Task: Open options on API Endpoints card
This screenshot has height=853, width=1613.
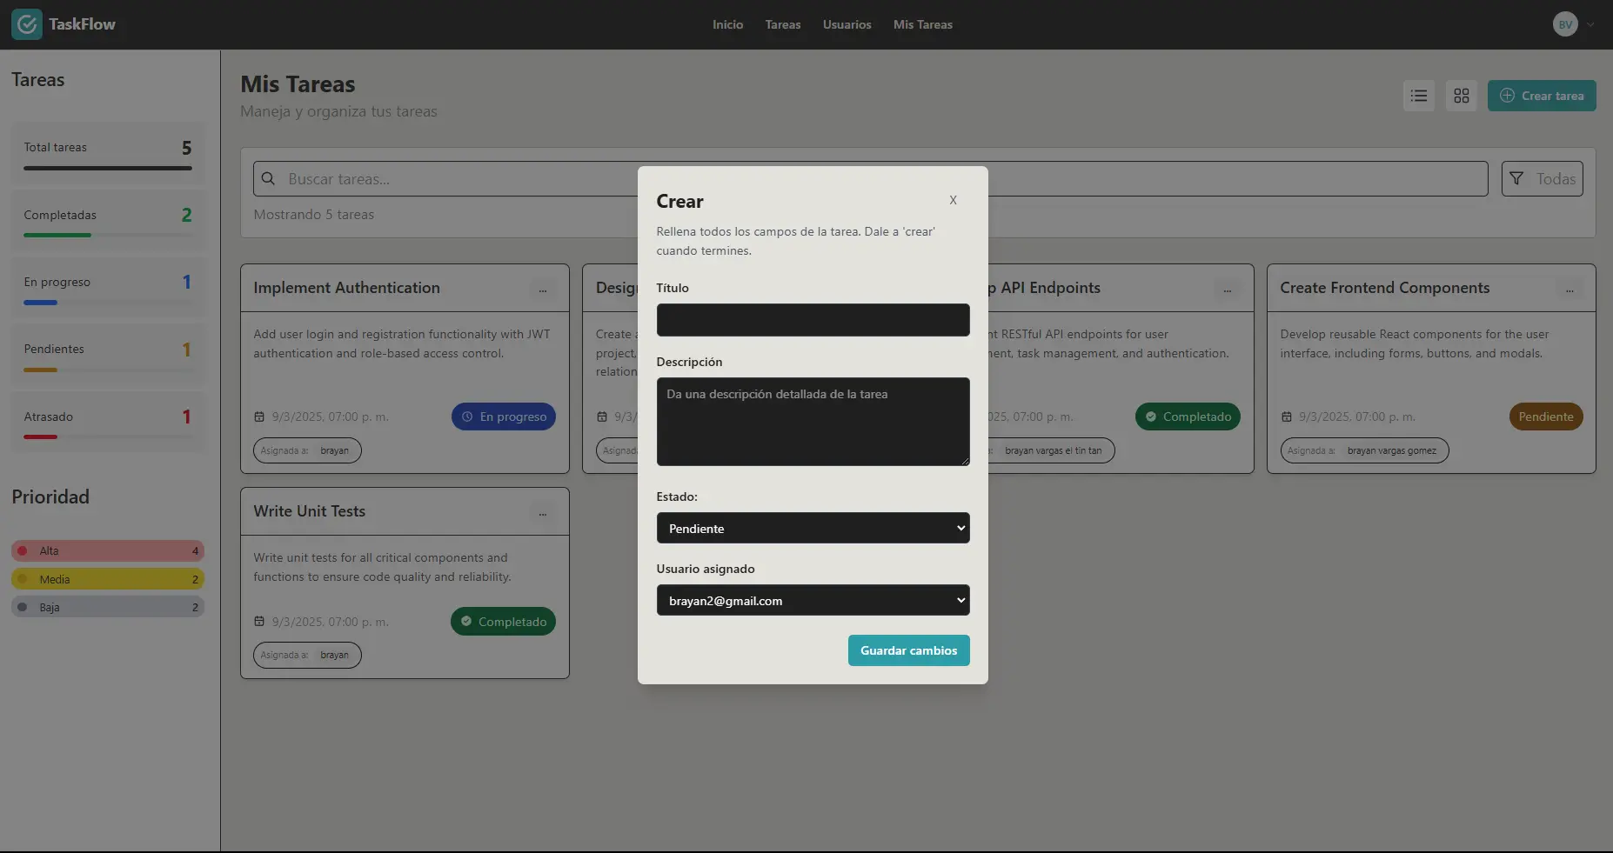Action: coord(1228,290)
